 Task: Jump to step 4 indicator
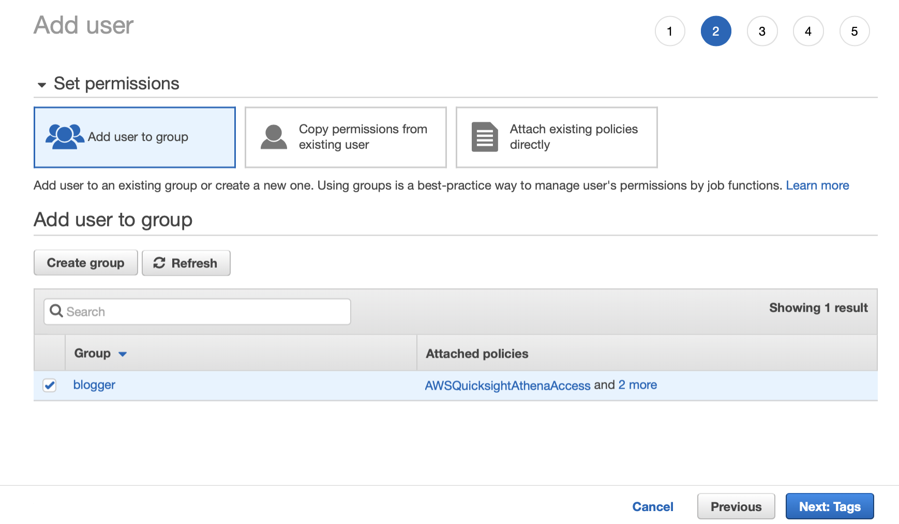tap(808, 31)
